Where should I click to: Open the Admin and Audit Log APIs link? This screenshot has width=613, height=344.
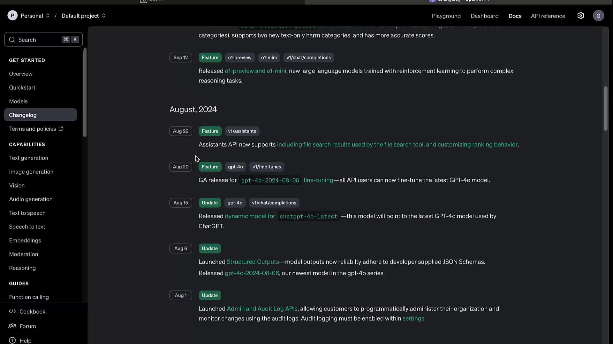click(262, 309)
